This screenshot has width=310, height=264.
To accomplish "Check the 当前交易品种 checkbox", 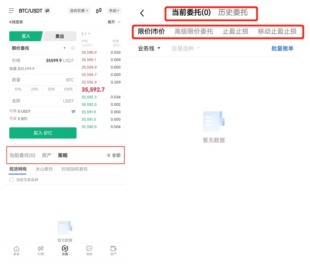I will pyautogui.click(x=11, y=180).
